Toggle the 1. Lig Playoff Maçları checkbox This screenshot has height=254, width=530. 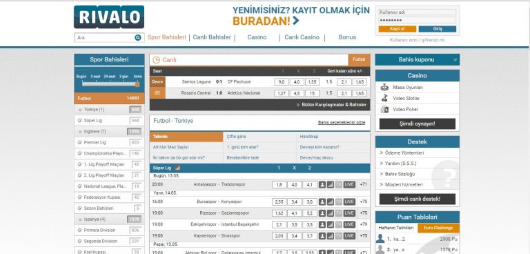coord(80,164)
